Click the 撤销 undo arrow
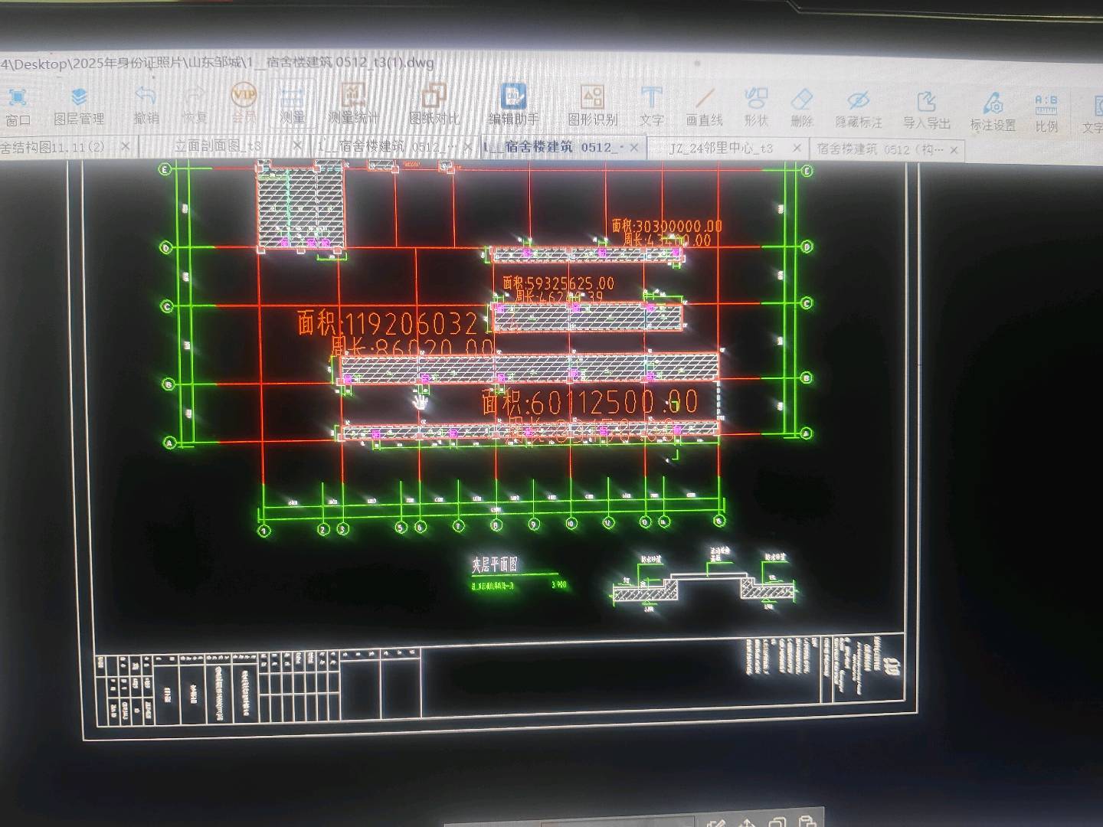 (x=146, y=105)
